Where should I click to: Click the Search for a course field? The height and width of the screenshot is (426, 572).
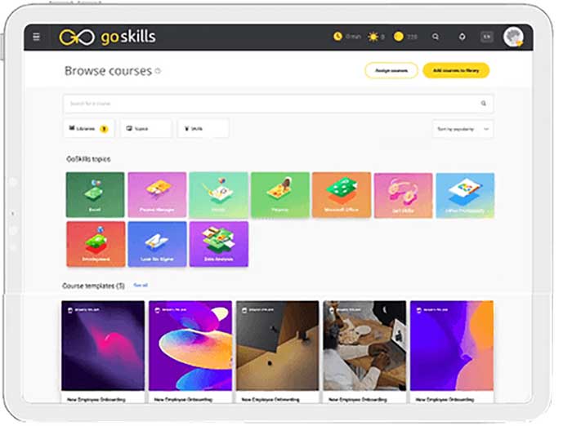[x=279, y=104]
